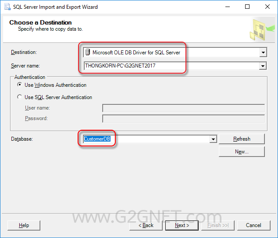Click the greyed-out Finish button
The image size is (278, 238).
[x=218, y=225]
